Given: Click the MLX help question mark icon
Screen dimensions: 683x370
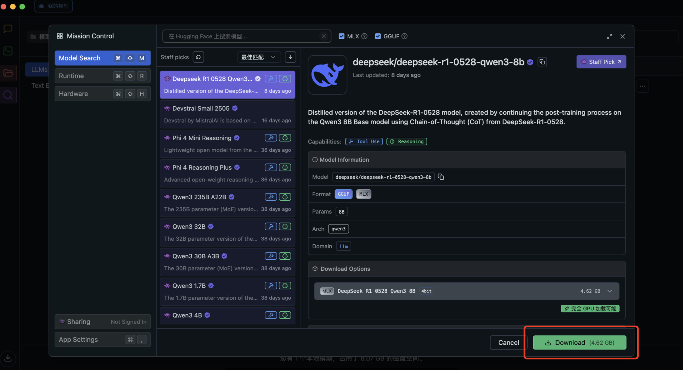Looking at the screenshot, I should 364,36.
